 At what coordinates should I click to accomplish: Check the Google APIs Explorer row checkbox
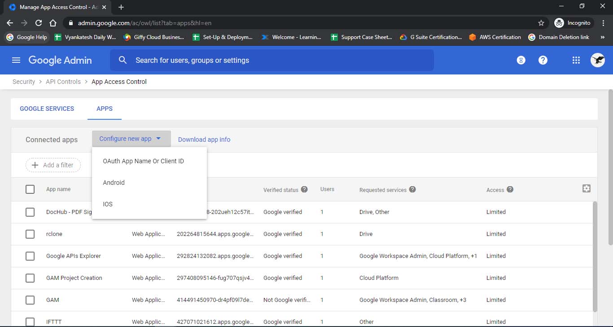[x=30, y=256]
